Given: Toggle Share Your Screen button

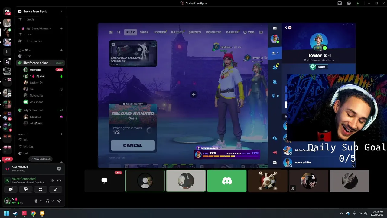Looking at the screenshot, I should [x=26, y=189].
